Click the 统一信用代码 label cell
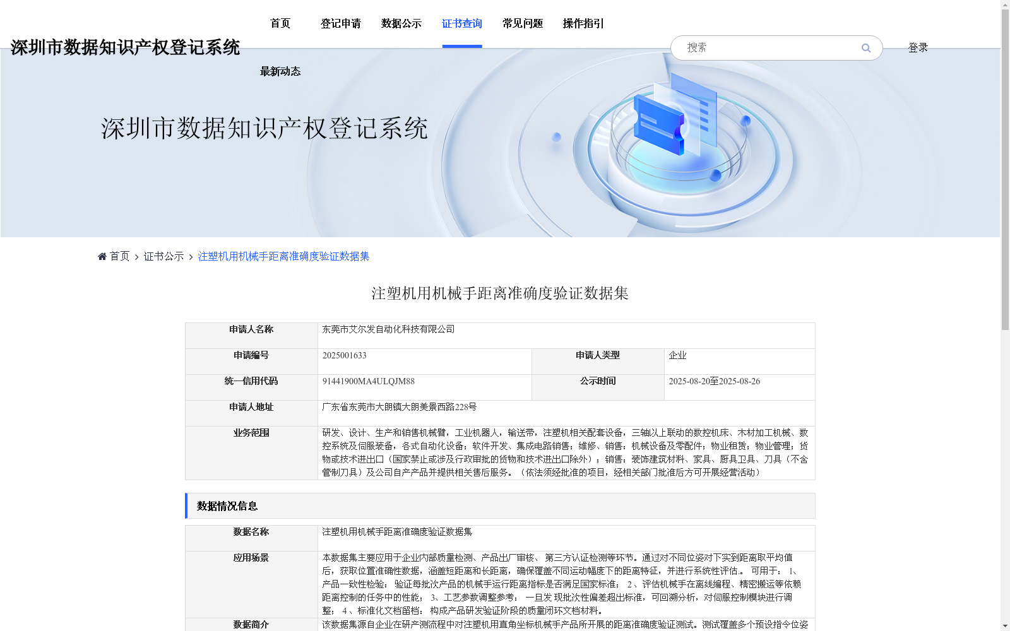1010x631 pixels. pos(251,387)
